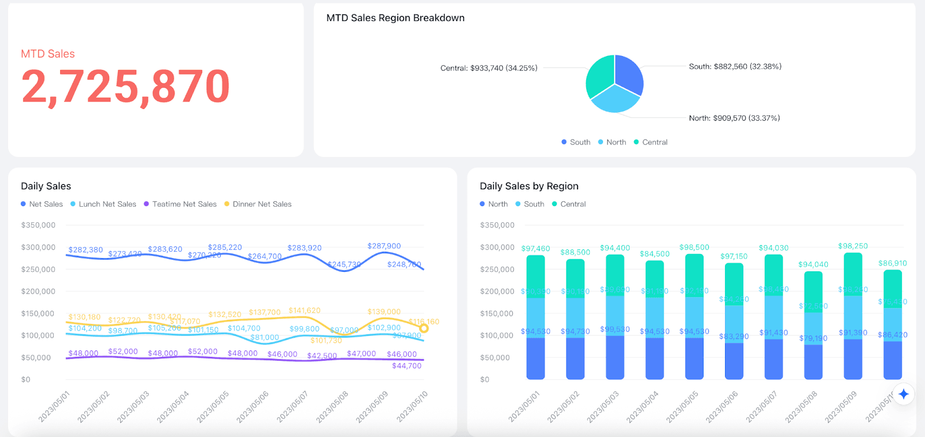Click the $104,200 lunch sales label
This screenshot has width=925, height=437.
(x=85, y=328)
